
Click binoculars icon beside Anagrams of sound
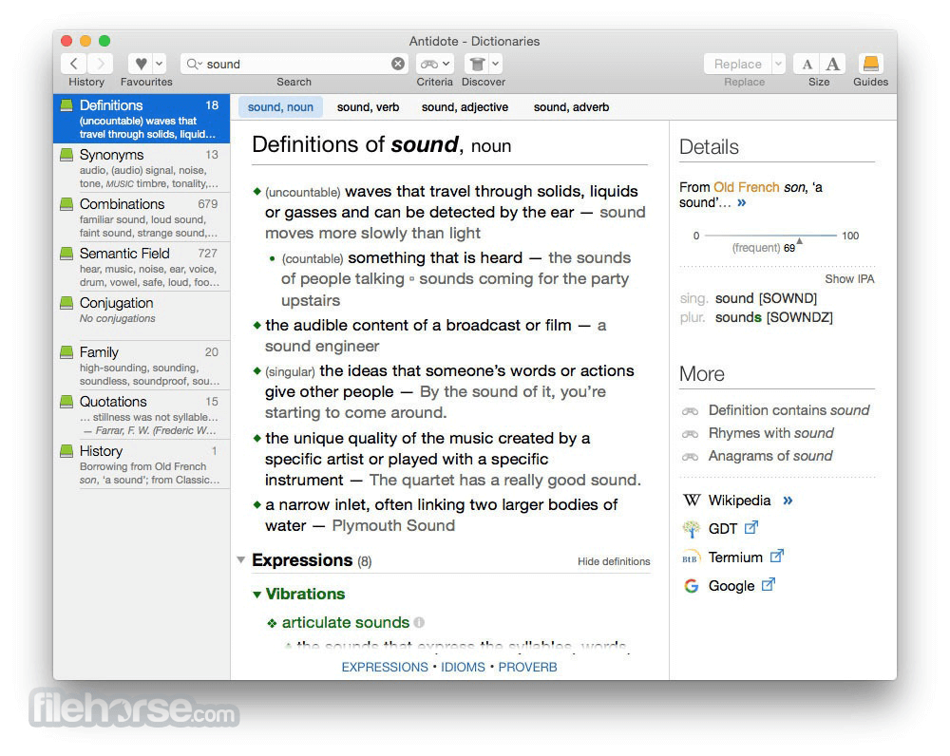pyautogui.click(x=690, y=457)
